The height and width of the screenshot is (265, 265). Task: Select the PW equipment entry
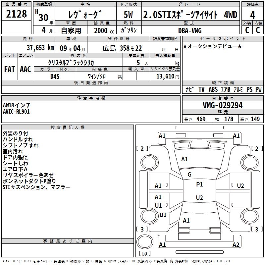(258, 89)
